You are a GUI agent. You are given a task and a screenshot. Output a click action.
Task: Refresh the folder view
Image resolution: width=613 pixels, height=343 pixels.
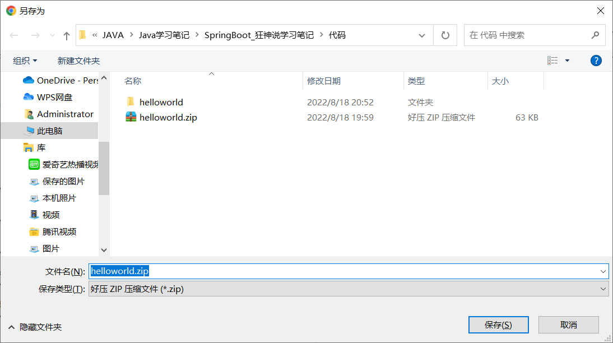coord(445,35)
